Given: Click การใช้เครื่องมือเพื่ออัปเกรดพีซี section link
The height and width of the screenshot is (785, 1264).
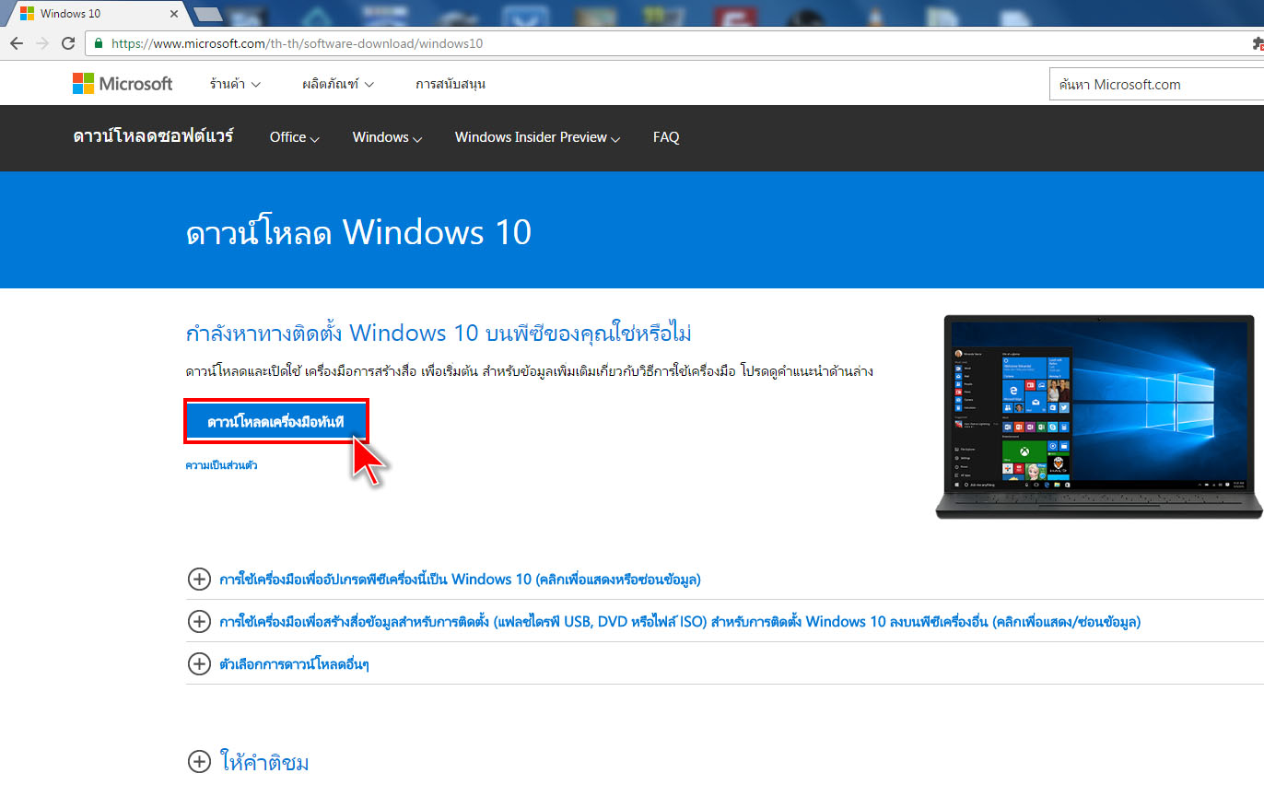Looking at the screenshot, I should (461, 580).
